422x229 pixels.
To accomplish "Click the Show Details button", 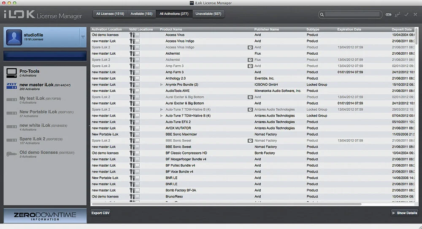I will pos(405,213).
